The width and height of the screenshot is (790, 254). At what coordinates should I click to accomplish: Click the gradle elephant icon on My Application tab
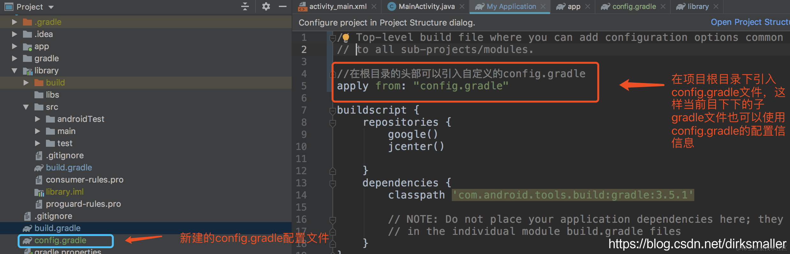coord(480,7)
